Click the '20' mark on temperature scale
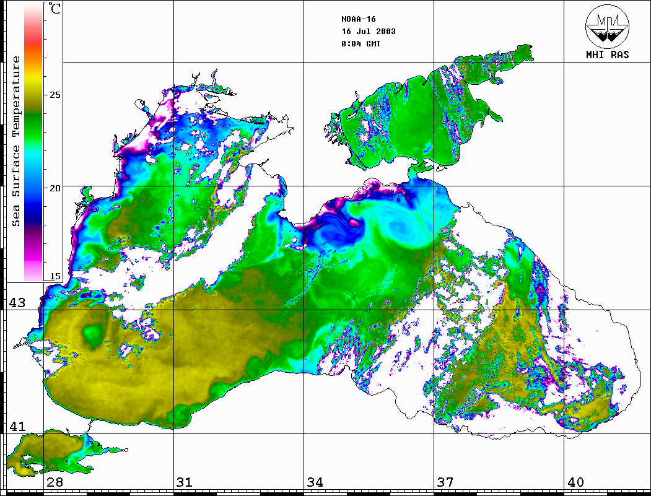 (x=55, y=188)
